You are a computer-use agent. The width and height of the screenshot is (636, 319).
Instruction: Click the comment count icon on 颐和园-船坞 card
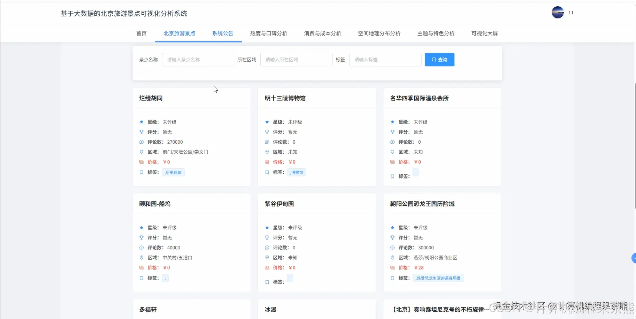(x=141, y=248)
